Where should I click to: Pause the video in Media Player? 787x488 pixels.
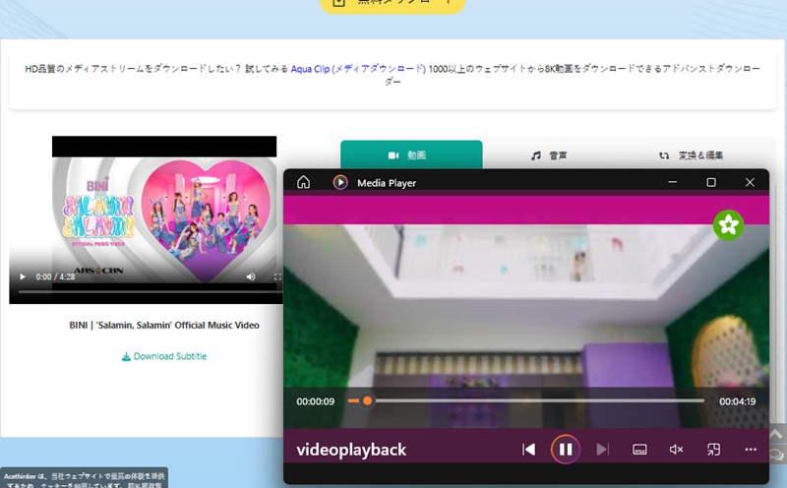pyautogui.click(x=566, y=450)
